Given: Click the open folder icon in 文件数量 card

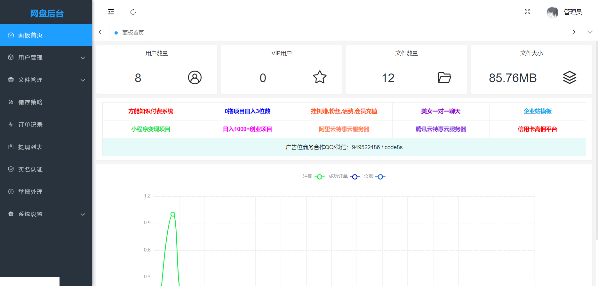Looking at the screenshot, I should pos(444,77).
